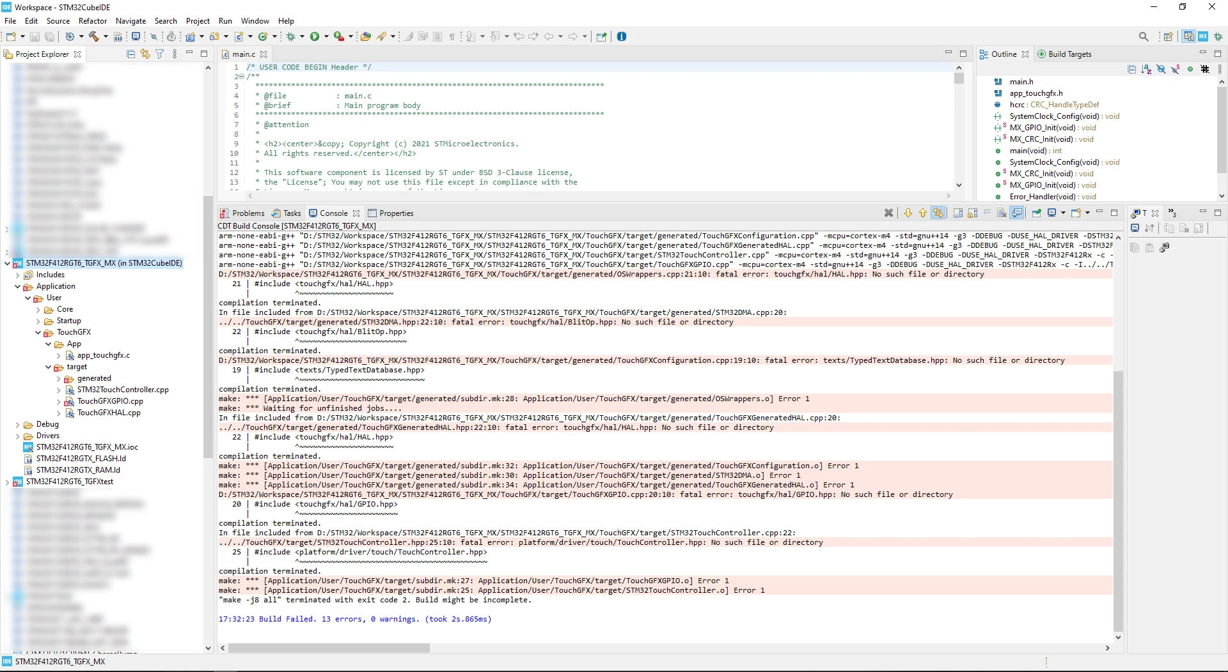Close the main.c editor tab
The image size is (1228, 672).
[264, 54]
